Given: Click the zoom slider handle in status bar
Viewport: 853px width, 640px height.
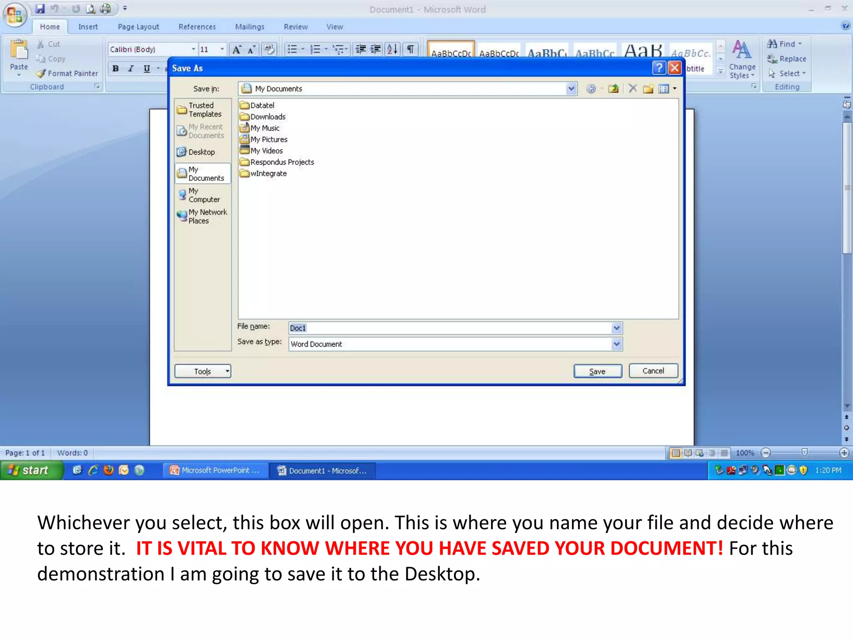Looking at the screenshot, I should click(805, 452).
